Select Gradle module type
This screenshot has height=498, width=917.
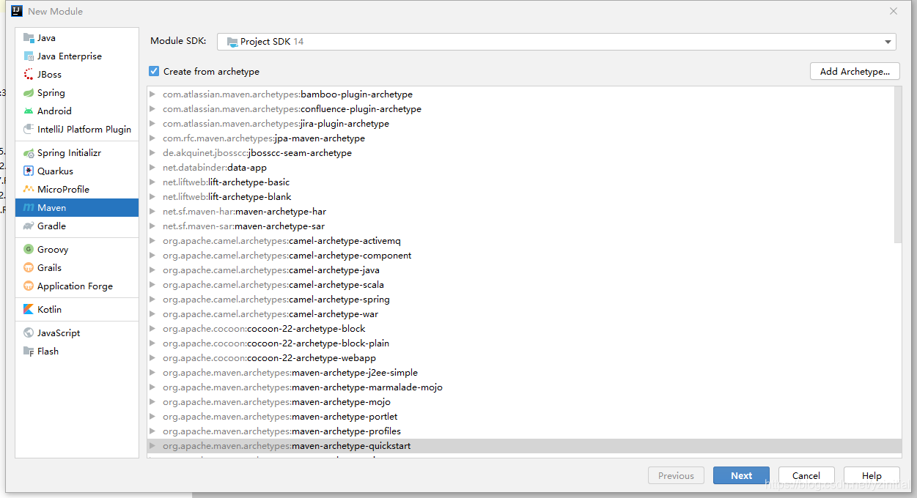tap(77, 226)
